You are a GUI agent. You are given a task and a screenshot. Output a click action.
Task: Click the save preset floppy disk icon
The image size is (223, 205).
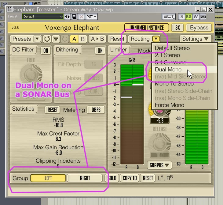[x=75, y=17]
